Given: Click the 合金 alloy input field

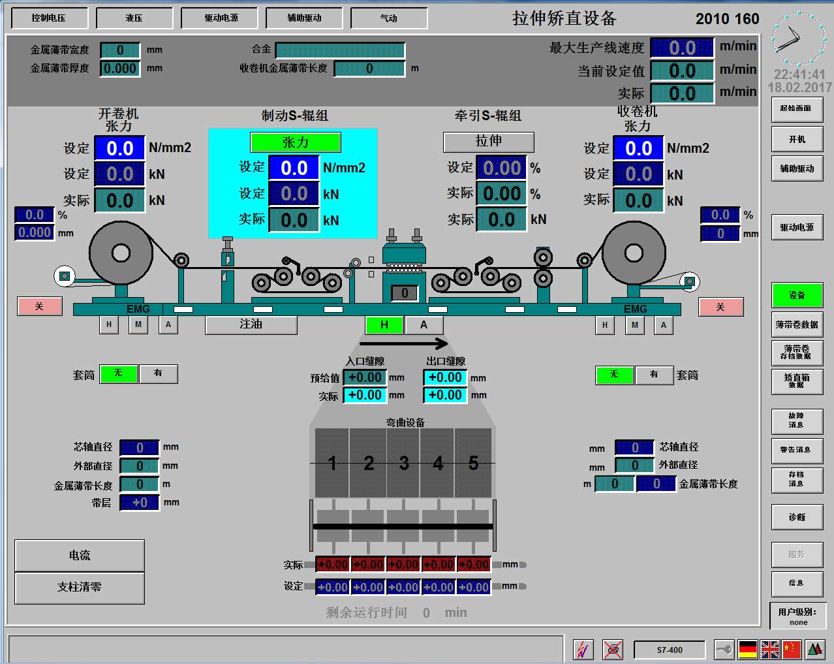Looking at the screenshot, I should [340, 50].
